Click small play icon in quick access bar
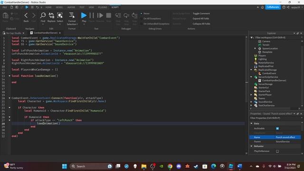The height and width of the screenshot is (171, 304). point(27,7)
